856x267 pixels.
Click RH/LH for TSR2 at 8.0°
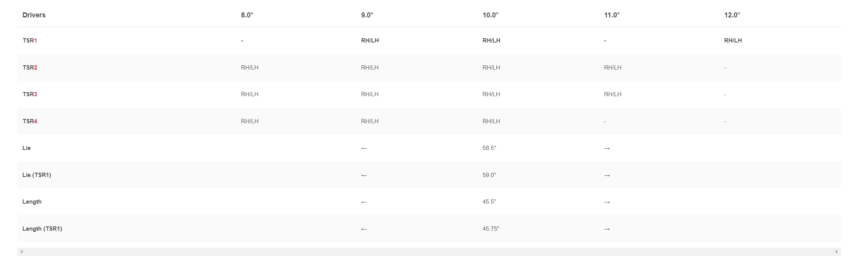coord(250,68)
